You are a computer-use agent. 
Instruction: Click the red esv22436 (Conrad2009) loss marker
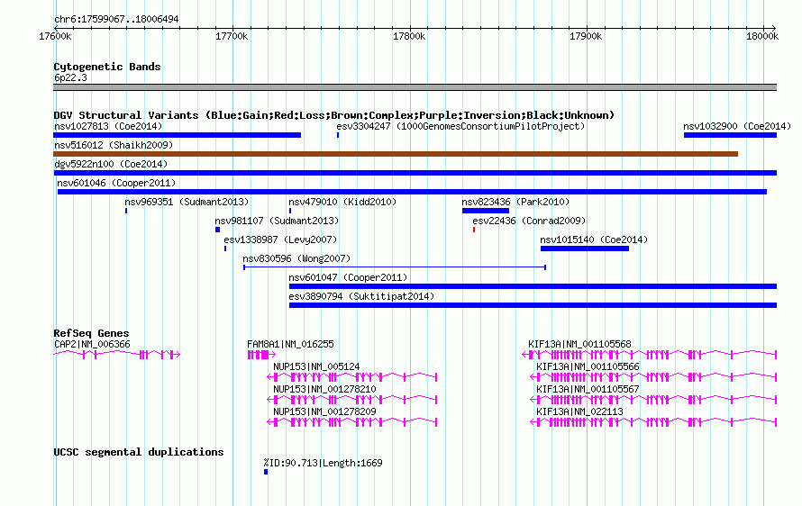[x=474, y=230]
